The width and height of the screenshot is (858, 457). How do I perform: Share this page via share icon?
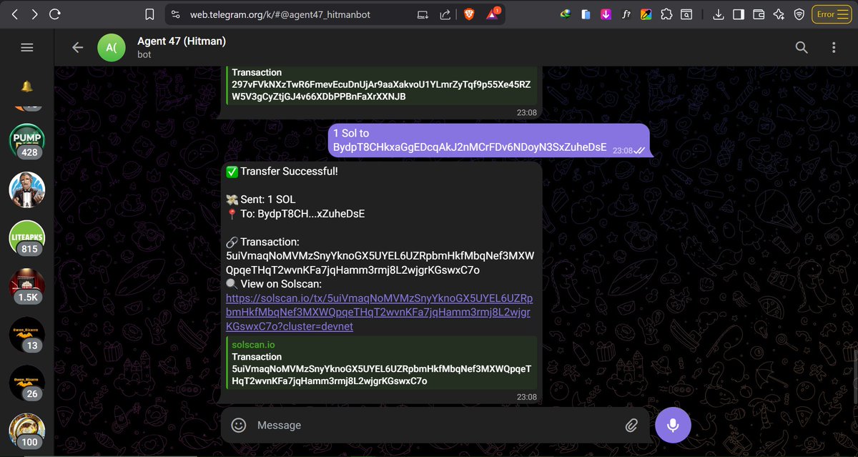pos(445,14)
